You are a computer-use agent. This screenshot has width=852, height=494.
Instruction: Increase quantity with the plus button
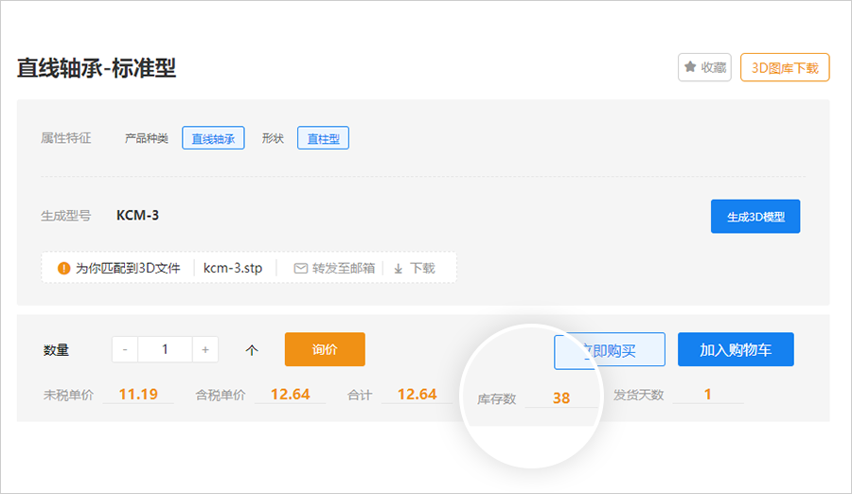tap(205, 349)
